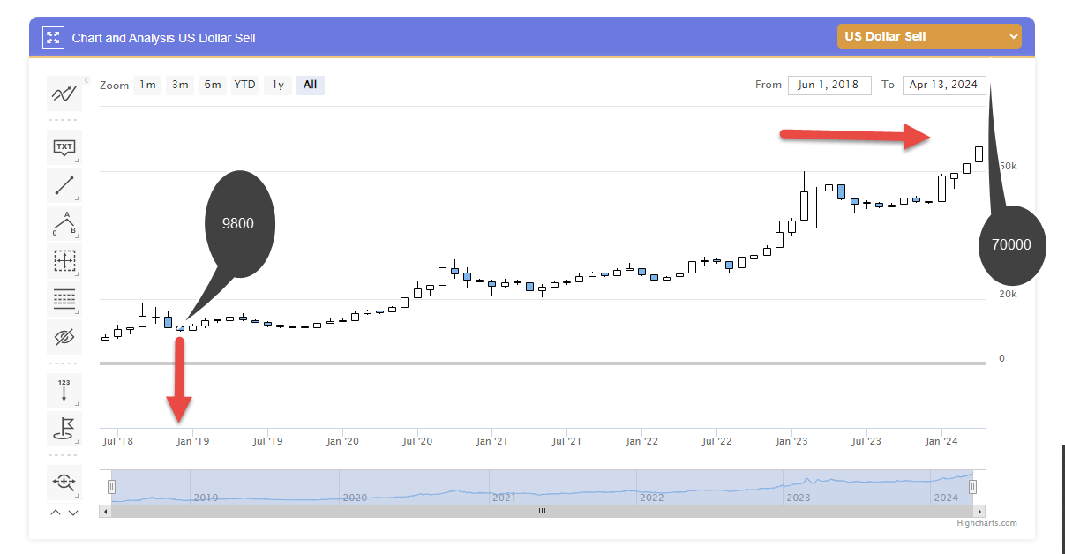Collapse the drawing toolbar with small chevron
The height and width of the screenshot is (554, 1065).
[86, 81]
